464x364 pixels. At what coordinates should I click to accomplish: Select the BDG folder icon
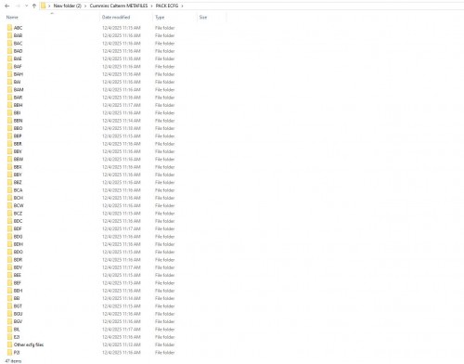pos(10,237)
